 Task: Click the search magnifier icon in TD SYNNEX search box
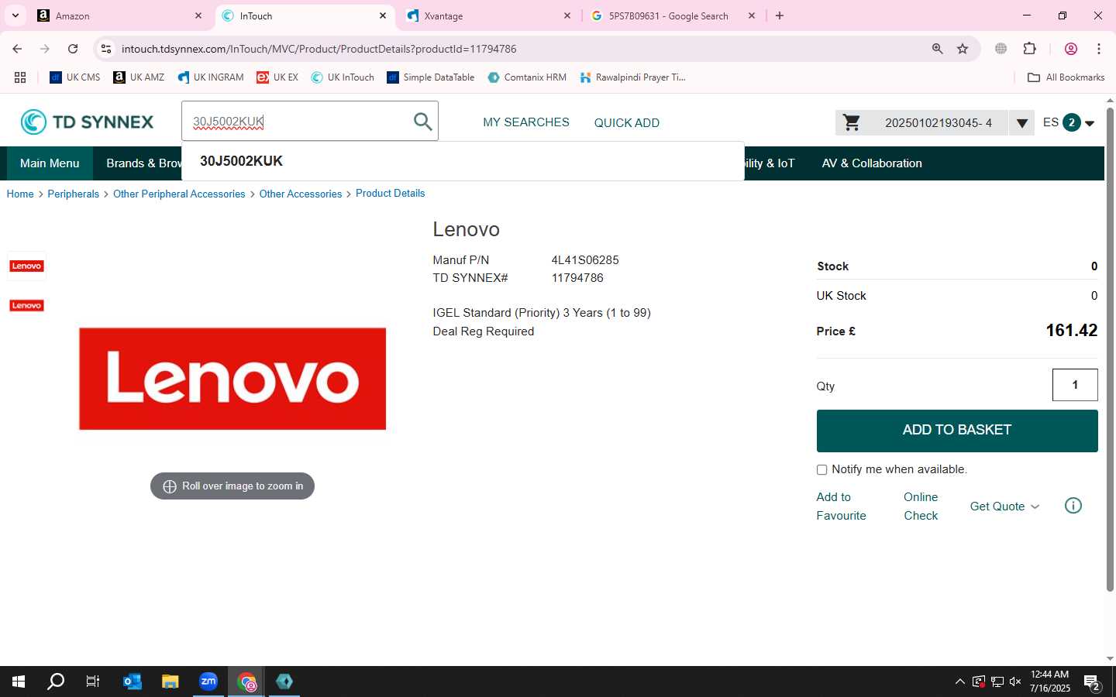point(422,122)
